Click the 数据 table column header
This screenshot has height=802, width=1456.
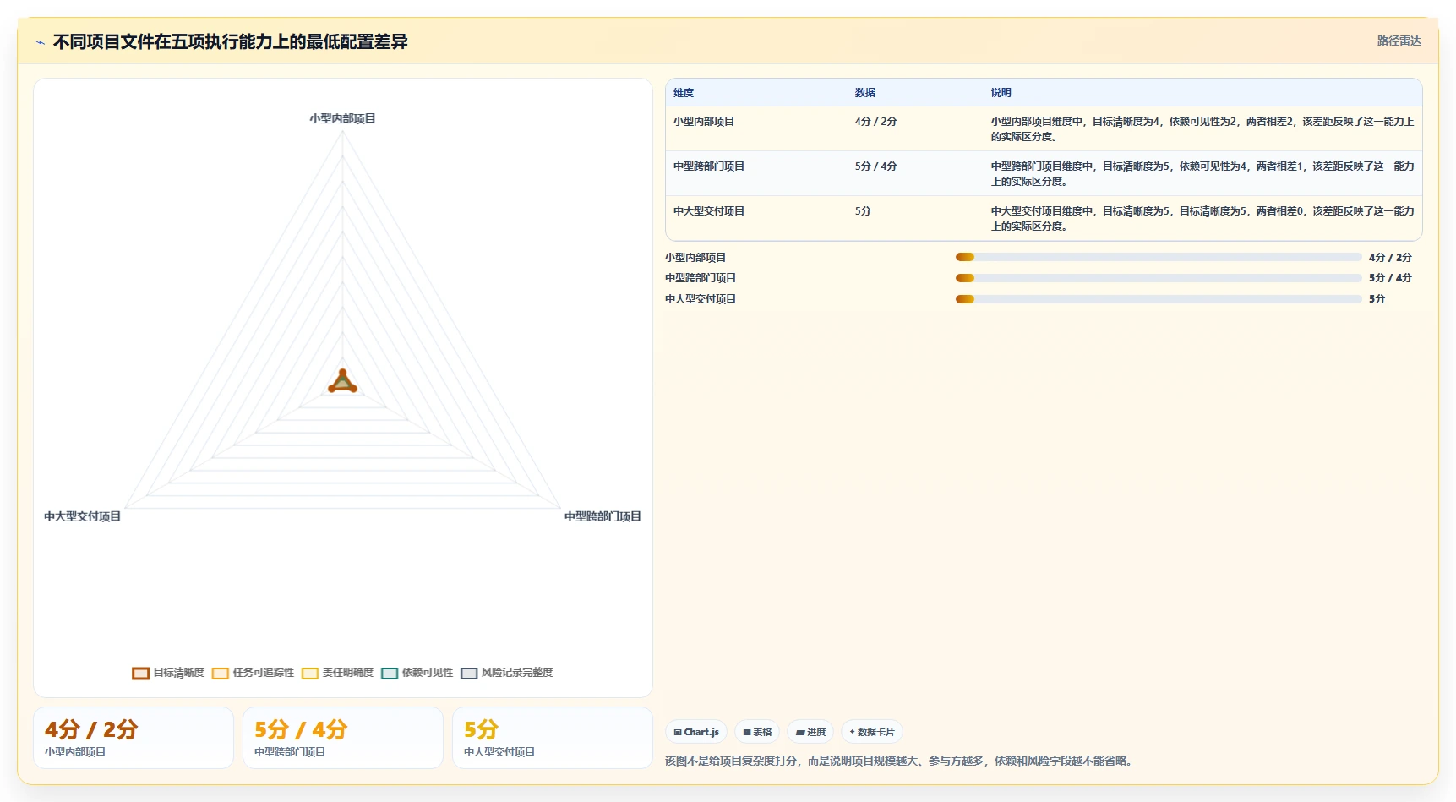864,93
